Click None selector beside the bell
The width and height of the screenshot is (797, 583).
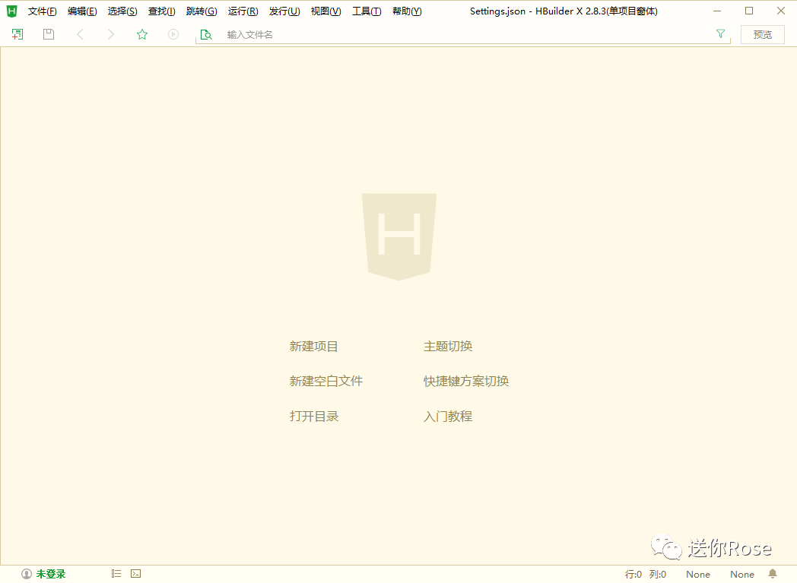click(742, 575)
